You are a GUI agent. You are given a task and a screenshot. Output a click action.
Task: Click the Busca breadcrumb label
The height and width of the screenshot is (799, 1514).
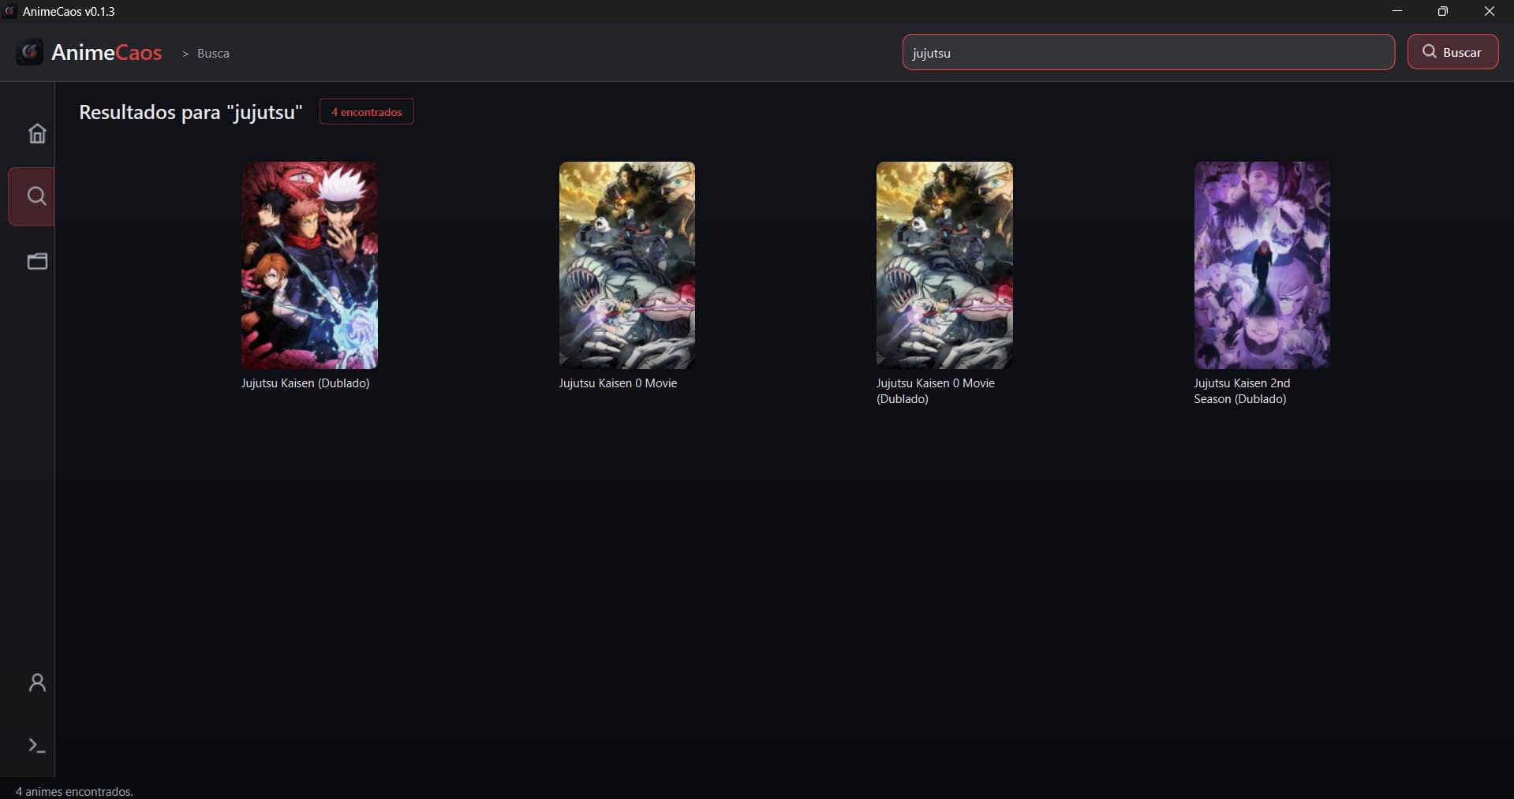pos(213,54)
